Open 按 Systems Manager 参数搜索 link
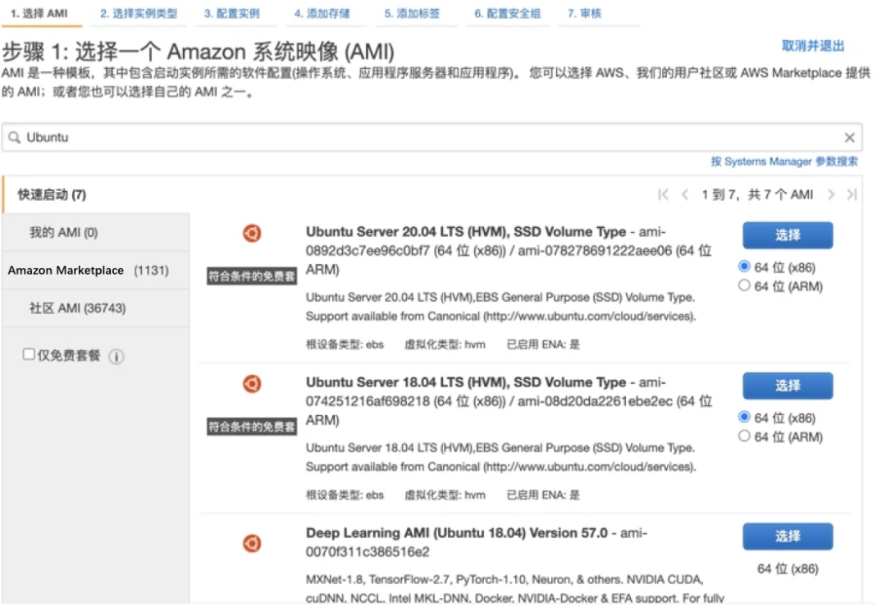 pos(784,162)
